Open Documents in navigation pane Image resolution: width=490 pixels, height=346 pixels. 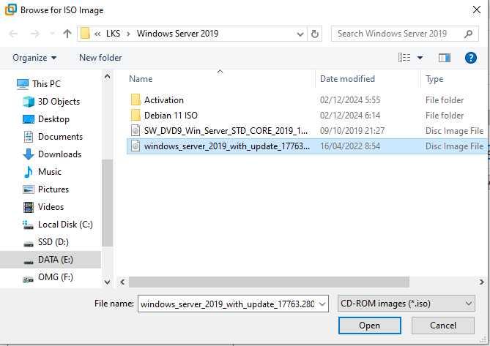tap(60, 137)
